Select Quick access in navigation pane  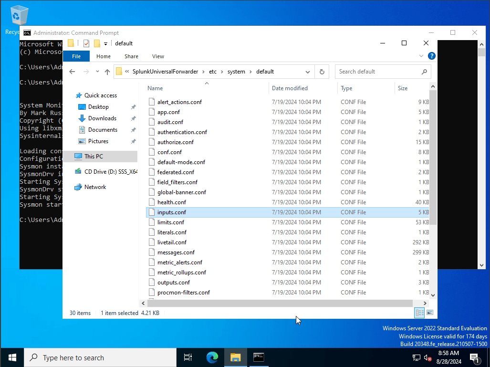(x=100, y=95)
